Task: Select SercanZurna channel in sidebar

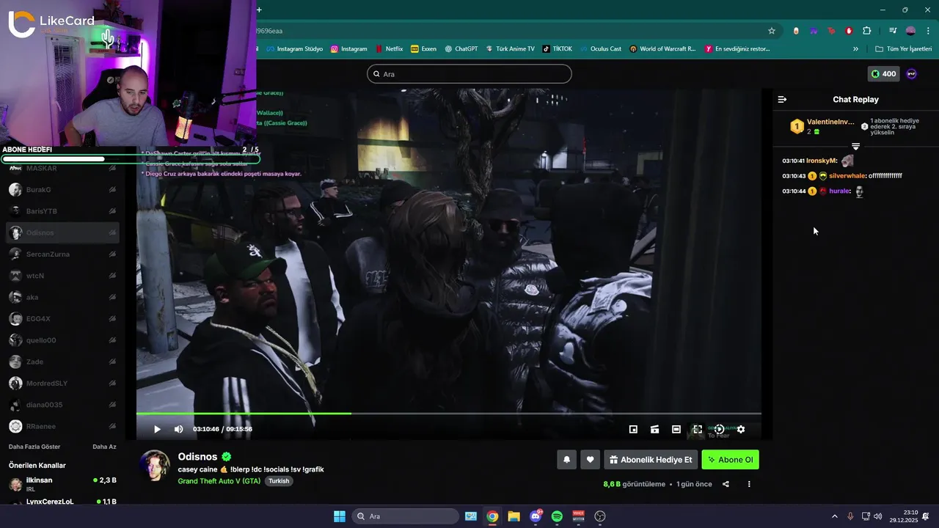Action: click(63, 254)
